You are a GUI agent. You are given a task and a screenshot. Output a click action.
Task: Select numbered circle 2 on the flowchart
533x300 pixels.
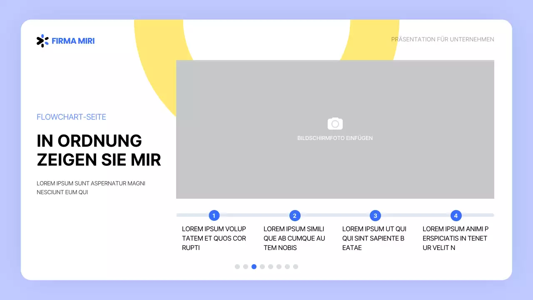click(294, 215)
